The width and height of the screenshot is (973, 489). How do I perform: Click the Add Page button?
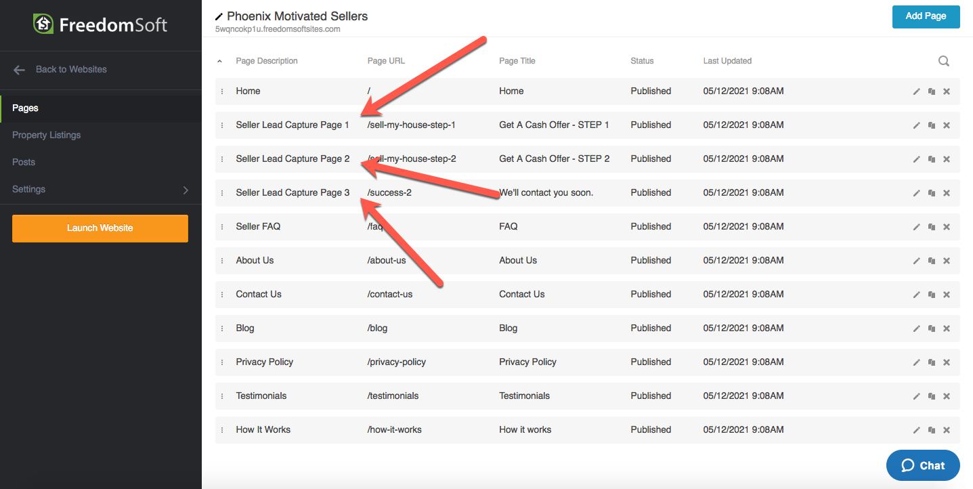tap(926, 16)
